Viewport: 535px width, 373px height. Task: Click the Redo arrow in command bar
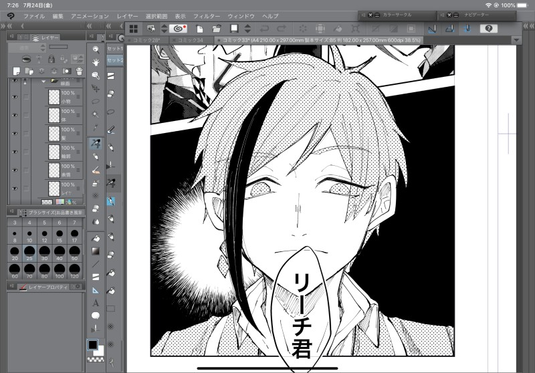coord(282,29)
